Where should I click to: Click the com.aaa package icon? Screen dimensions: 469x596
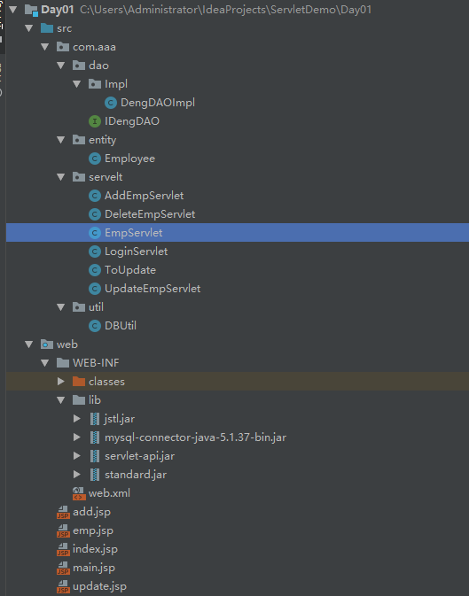[63, 47]
